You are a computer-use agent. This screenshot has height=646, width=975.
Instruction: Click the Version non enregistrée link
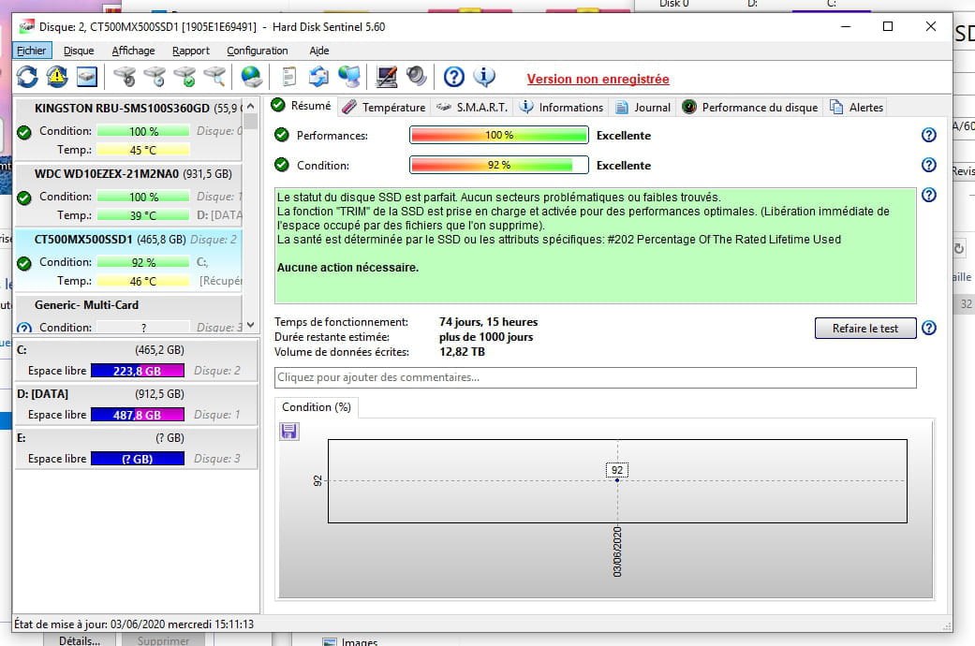[x=598, y=79]
